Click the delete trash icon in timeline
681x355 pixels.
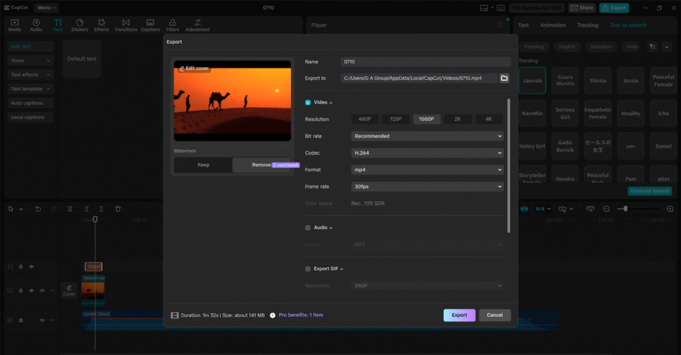[118, 209]
